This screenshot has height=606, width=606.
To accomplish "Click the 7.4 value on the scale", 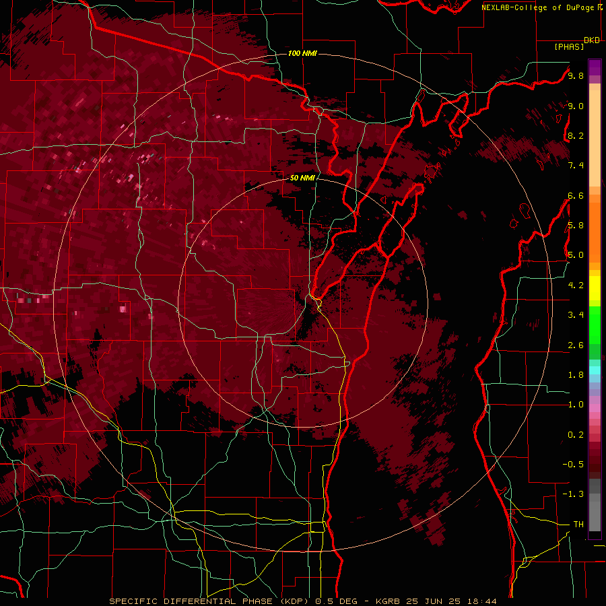I will click(576, 166).
